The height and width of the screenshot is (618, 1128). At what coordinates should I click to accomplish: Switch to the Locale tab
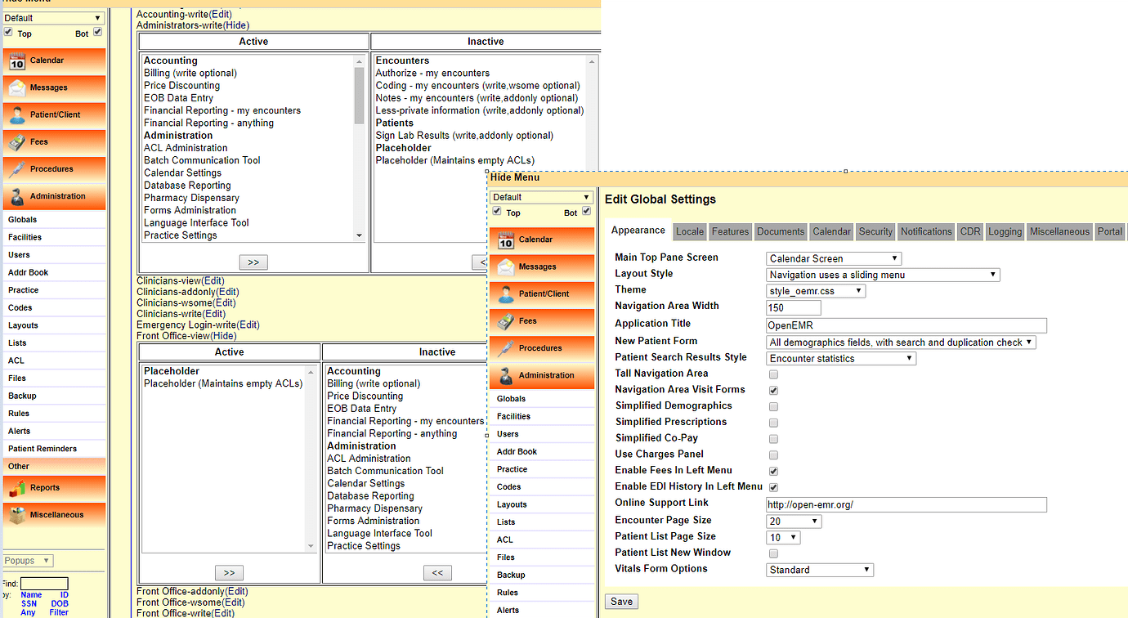[689, 231]
